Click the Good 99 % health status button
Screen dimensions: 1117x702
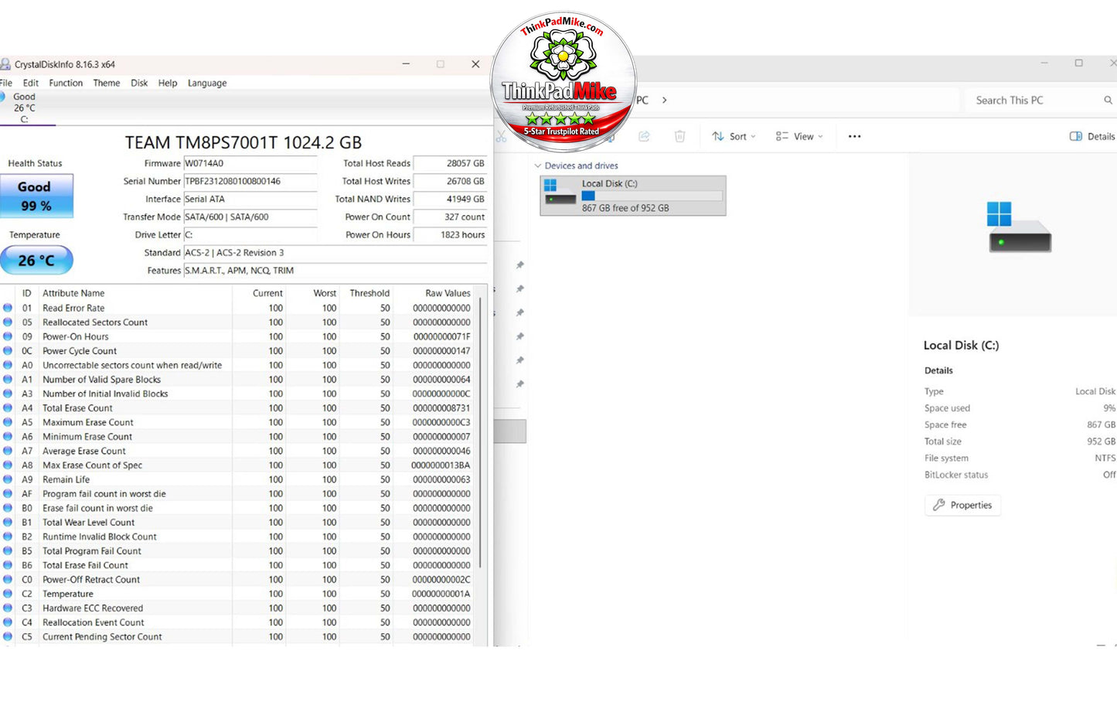[36, 196]
